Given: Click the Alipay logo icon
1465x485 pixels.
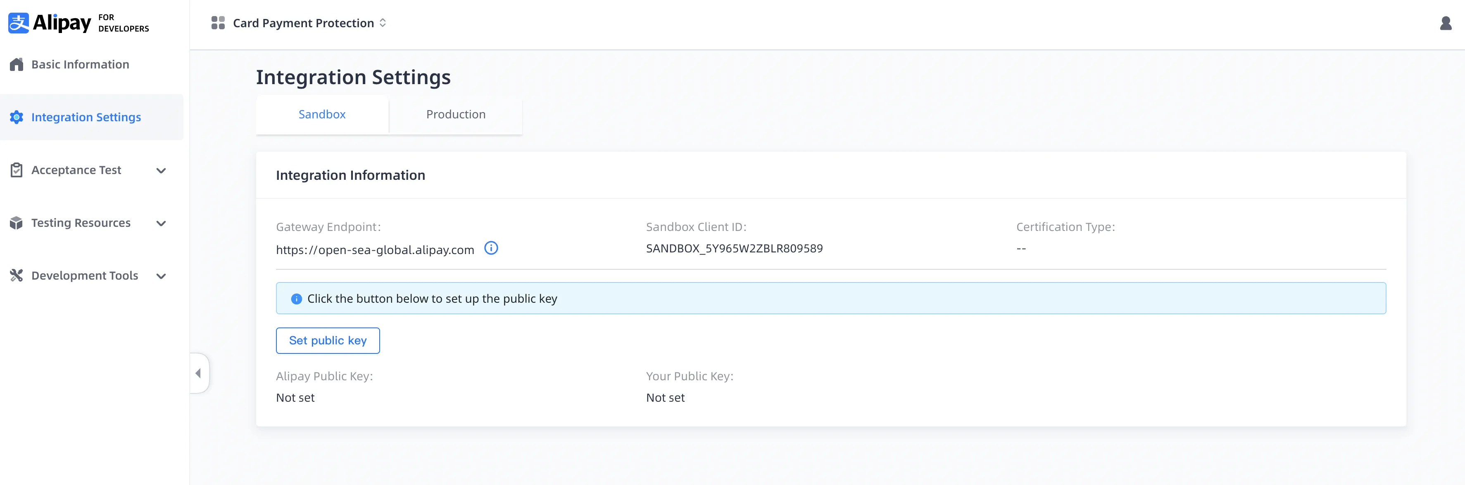Looking at the screenshot, I should [x=18, y=23].
